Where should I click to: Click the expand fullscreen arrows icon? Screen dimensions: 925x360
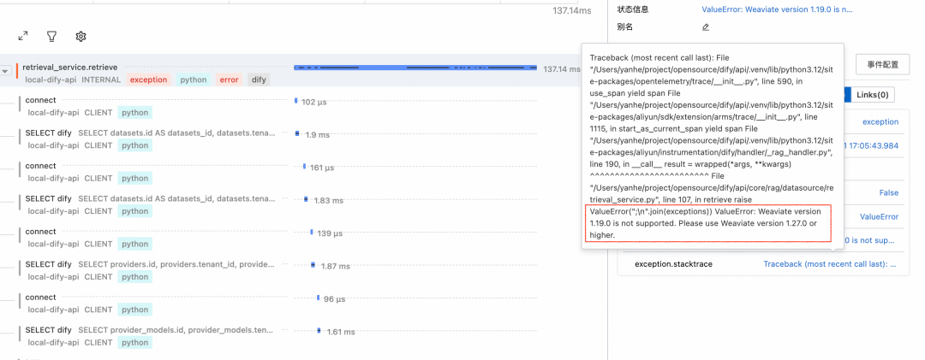point(23,37)
